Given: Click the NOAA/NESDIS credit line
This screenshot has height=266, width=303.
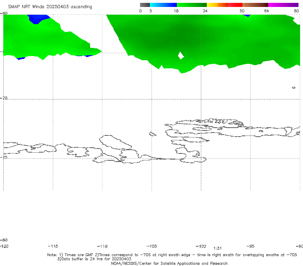Looking at the screenshot, I should point(169,263).
